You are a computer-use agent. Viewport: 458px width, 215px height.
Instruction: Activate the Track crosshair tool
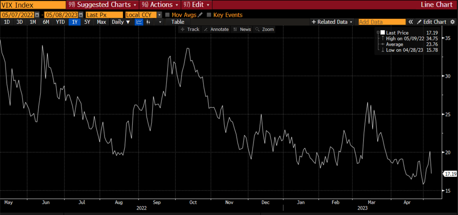pyautogui.click(x=190, y=29)
